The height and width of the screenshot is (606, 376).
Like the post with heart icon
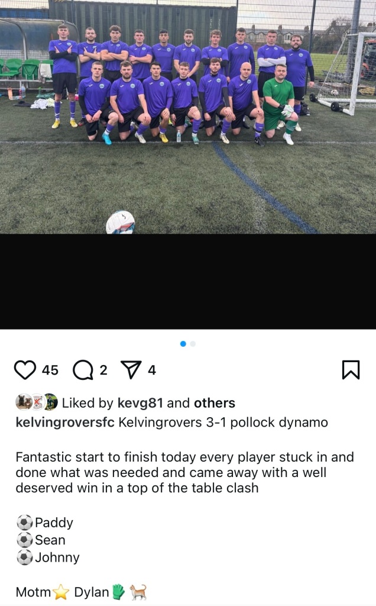[25, 369]
